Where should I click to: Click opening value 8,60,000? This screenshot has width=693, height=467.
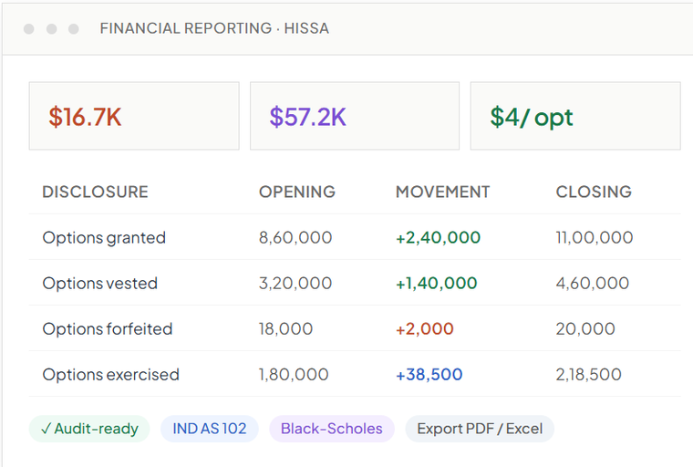point(295,238)
